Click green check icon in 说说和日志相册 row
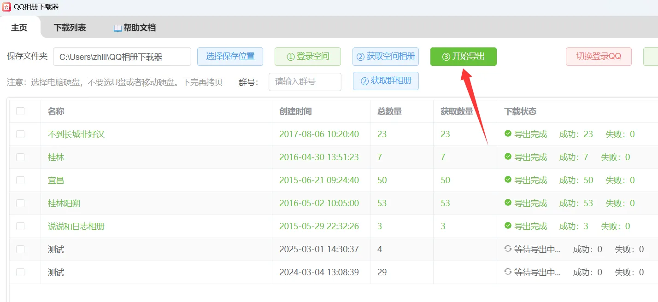This screenshot has width=658, height=302. tap(508, 226)
